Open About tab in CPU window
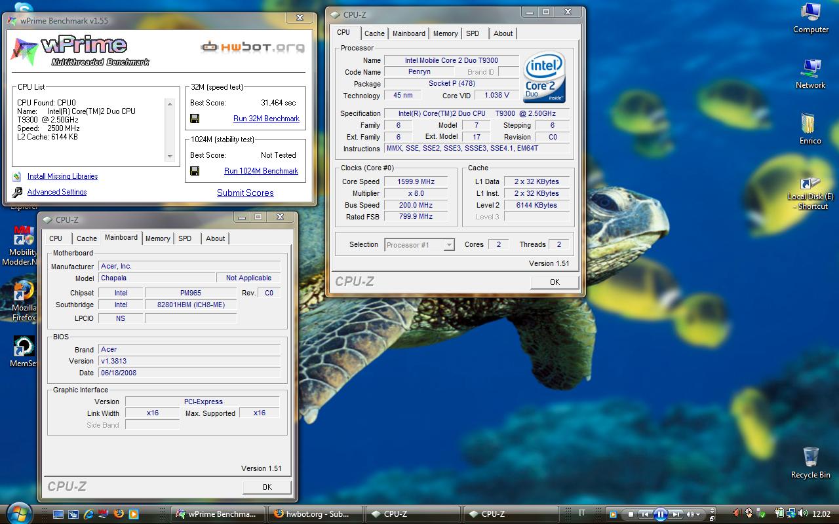 coord(503,33)
